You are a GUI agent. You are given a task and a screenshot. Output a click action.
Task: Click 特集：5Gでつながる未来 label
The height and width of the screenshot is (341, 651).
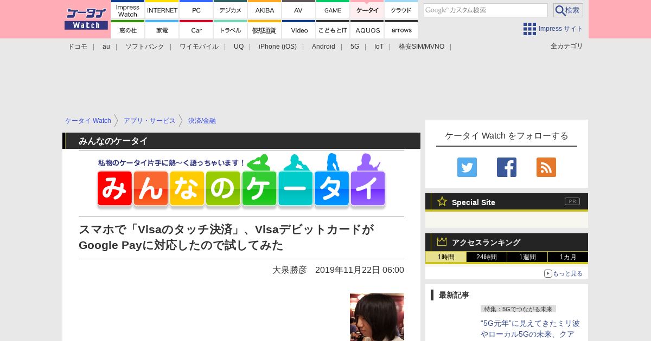pyautogui.click(x=518, y=309)
